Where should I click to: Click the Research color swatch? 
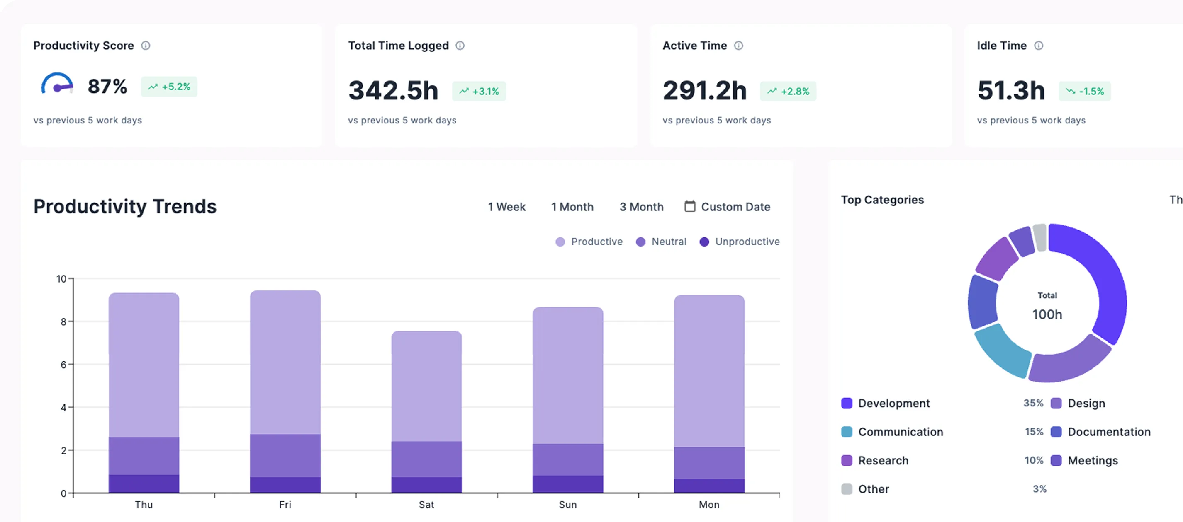coord(847,461)
